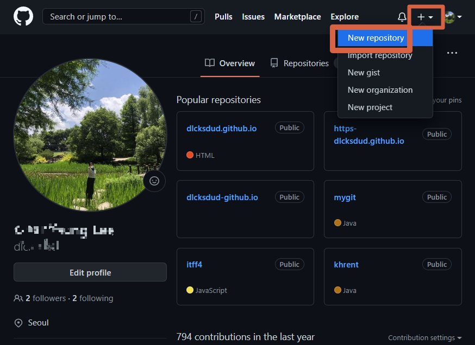The image size is (475, 345).
Task: Open the user avatar account menu
Action: pos(453,17)
